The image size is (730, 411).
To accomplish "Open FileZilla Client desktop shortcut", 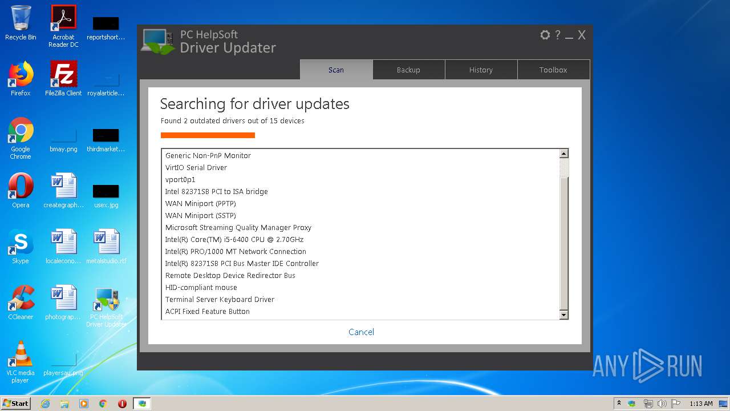I will (x=63, y=79).
